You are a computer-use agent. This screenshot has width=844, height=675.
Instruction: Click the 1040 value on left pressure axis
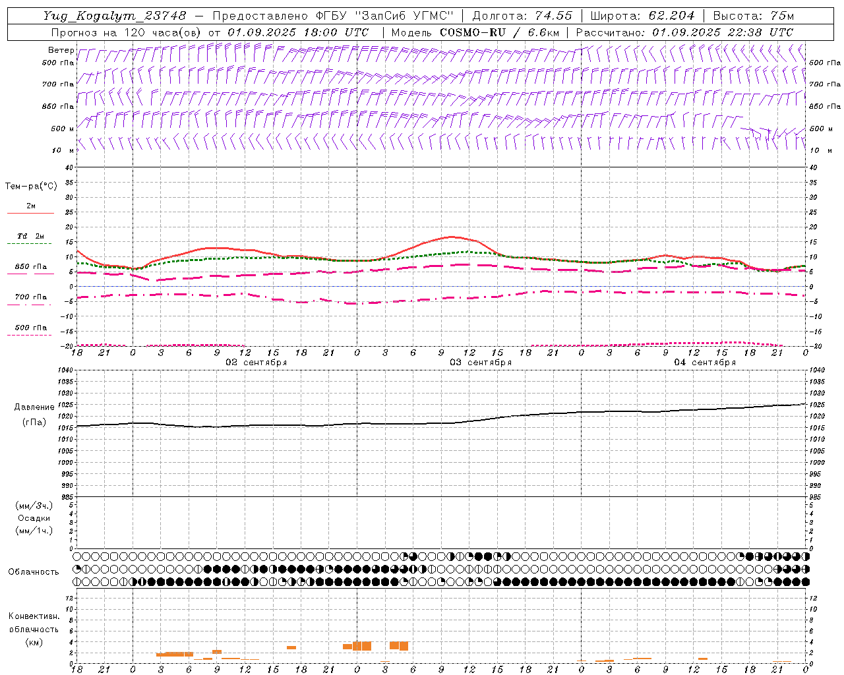[x=65, y=370]
